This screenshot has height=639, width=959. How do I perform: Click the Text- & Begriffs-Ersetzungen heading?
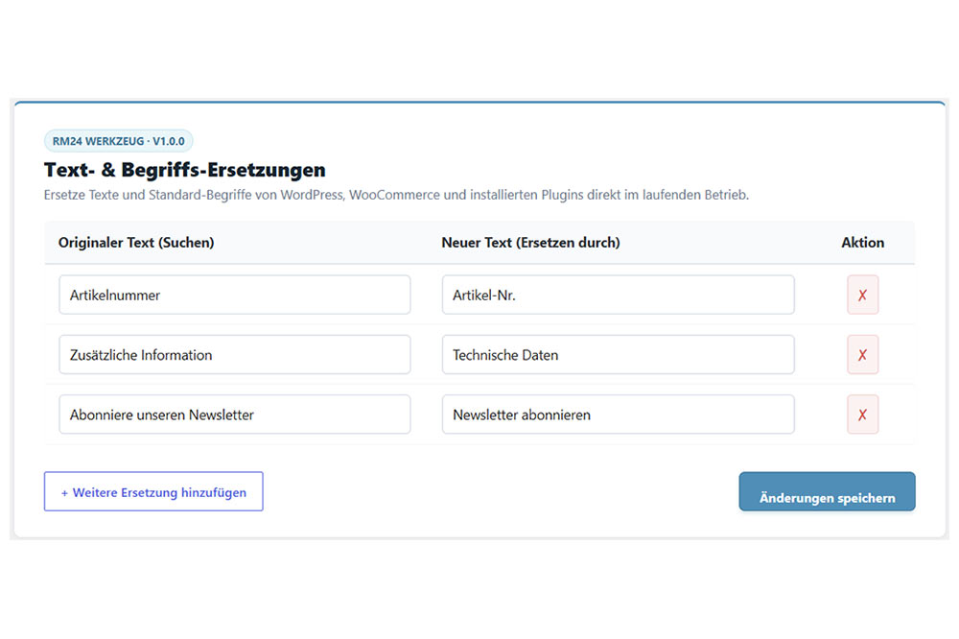click(x=185, y=170)
